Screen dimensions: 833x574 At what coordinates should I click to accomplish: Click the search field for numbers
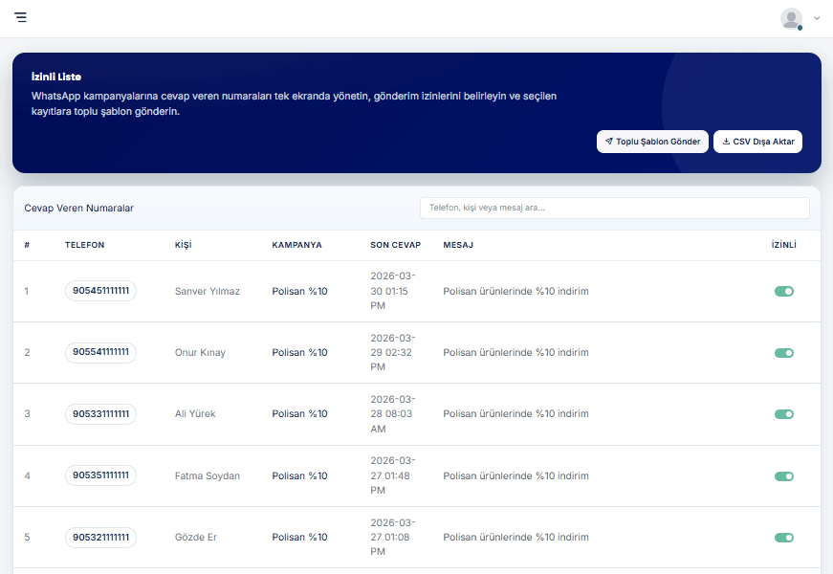(614, 208)
